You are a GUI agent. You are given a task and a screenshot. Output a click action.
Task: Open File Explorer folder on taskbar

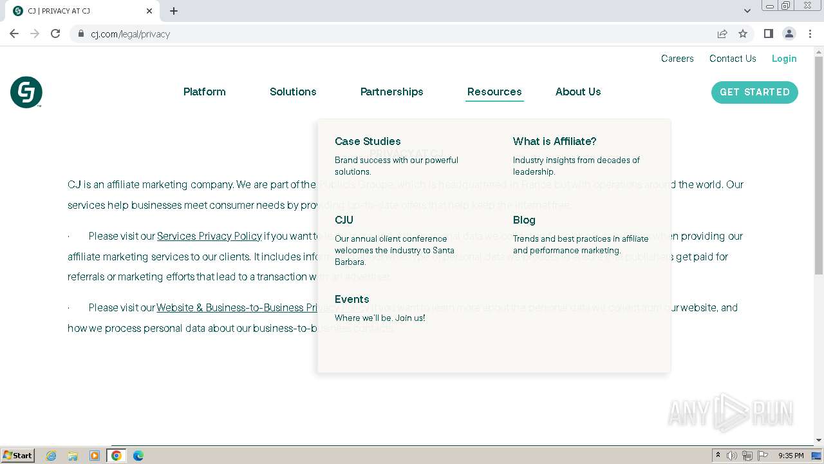tap(73, 456)
